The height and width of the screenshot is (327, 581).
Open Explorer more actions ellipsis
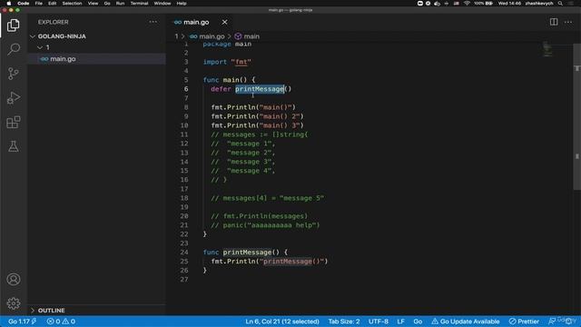[x=153, y=22]
